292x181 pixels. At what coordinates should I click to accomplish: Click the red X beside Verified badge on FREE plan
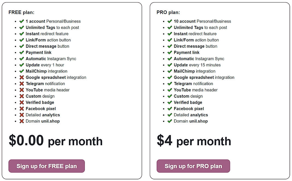(x=22, y=102)
